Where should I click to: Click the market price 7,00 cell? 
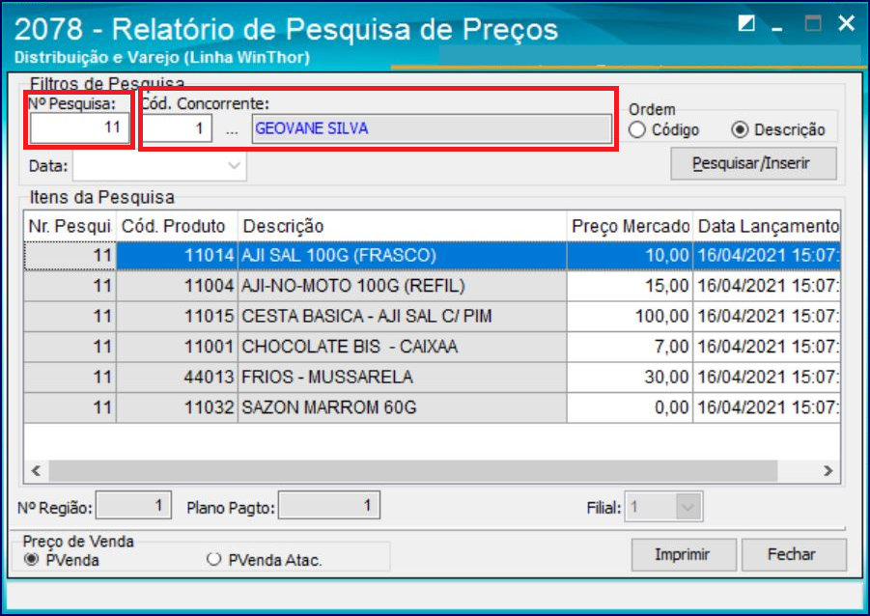pos(630,347)
